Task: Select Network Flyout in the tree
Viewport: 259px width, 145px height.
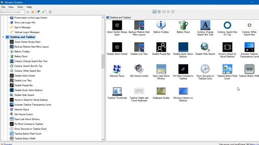Action: tap(21, 110)
